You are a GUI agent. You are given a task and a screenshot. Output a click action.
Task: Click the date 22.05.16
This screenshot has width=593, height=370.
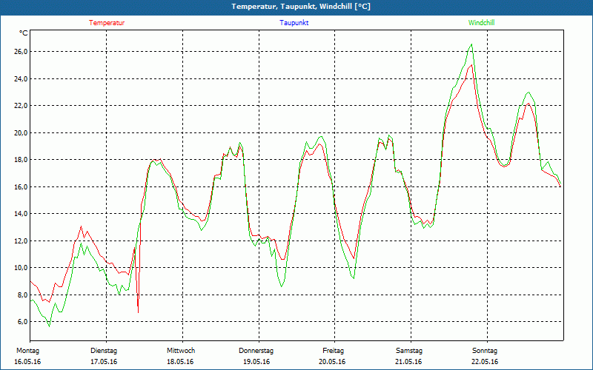coord(485,362)
